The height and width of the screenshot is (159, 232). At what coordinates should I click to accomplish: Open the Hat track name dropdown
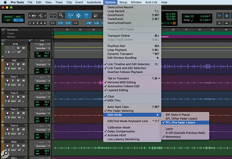[26, 60]
